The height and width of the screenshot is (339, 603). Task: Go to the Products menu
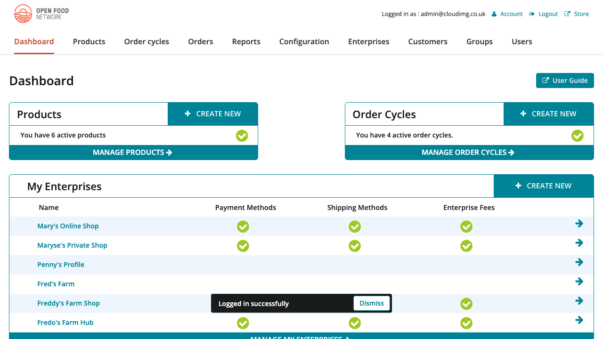tap(89, 41)
